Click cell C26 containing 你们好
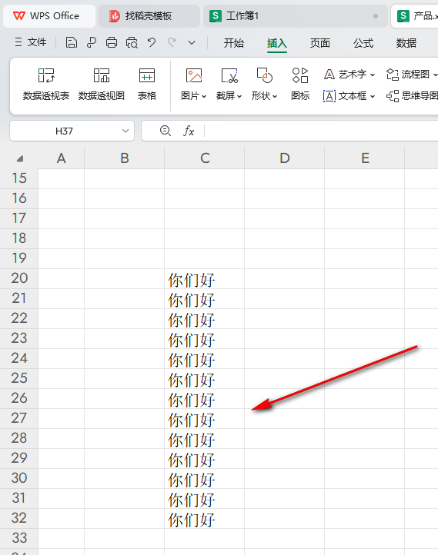The width and height of the screenshot is (438, 555). click(x=205, y=399)
